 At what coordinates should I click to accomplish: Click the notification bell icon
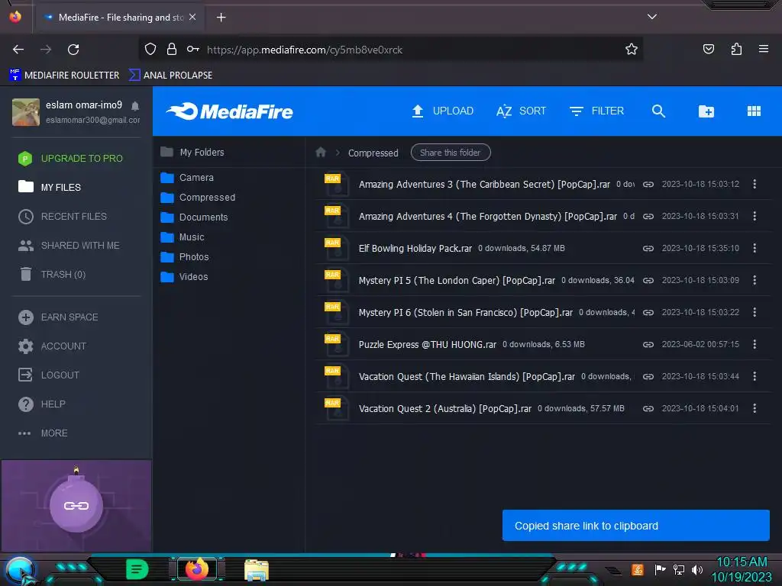coord(135,105)
